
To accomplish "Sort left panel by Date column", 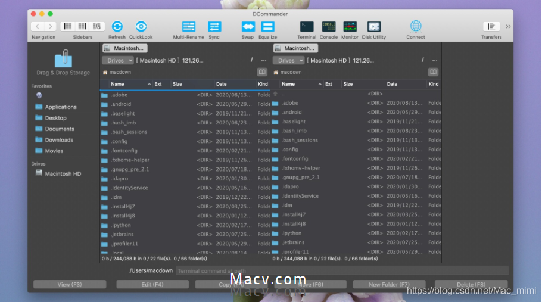I will click(235, 84).
